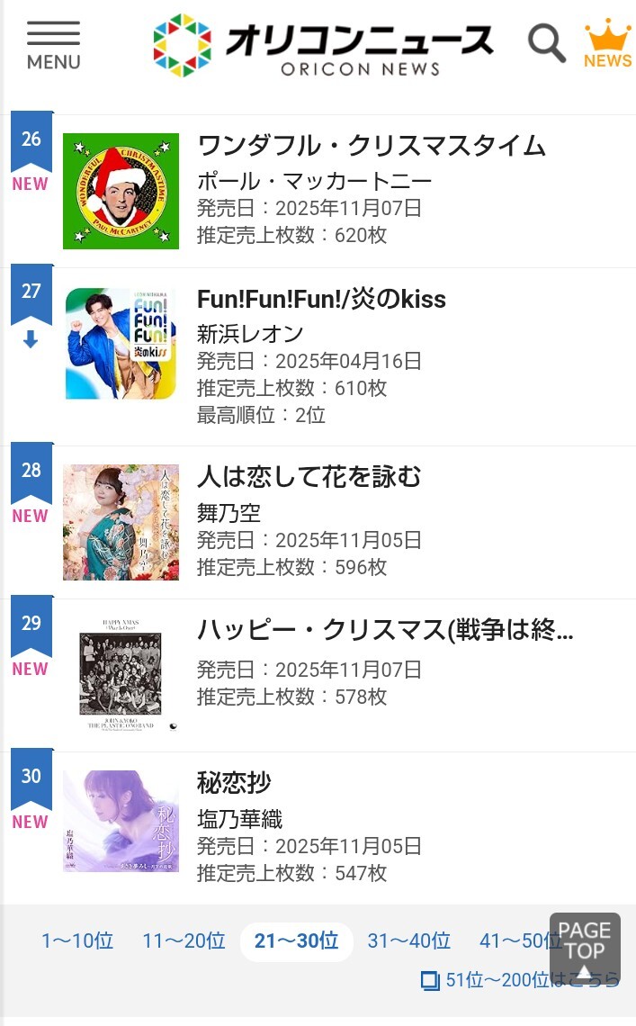Click the down arrow under rank 27

(x=31, y=339)
